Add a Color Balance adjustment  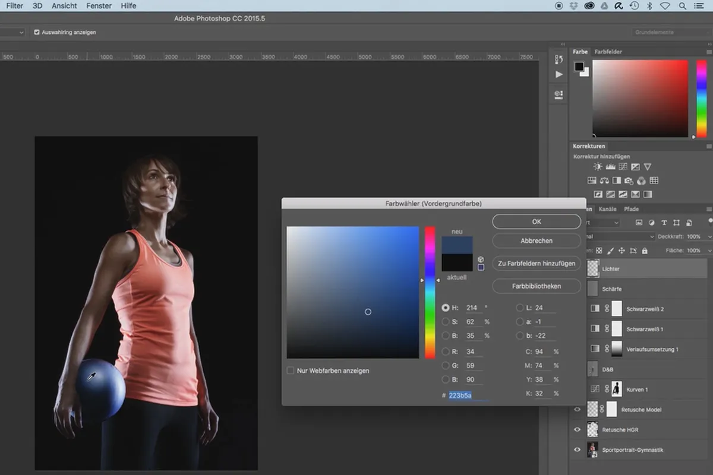point(604,180)
